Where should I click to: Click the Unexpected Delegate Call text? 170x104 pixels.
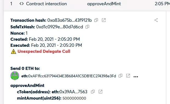point(44,51)
